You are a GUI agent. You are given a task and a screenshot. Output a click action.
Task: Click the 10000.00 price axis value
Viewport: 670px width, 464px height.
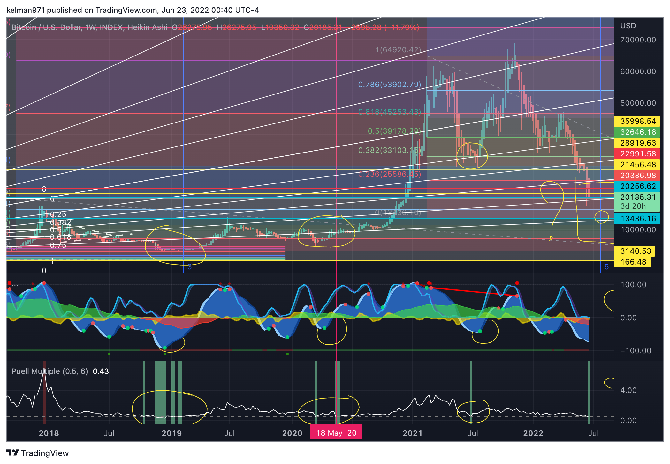pyautogui.click(x=638, y=230)
